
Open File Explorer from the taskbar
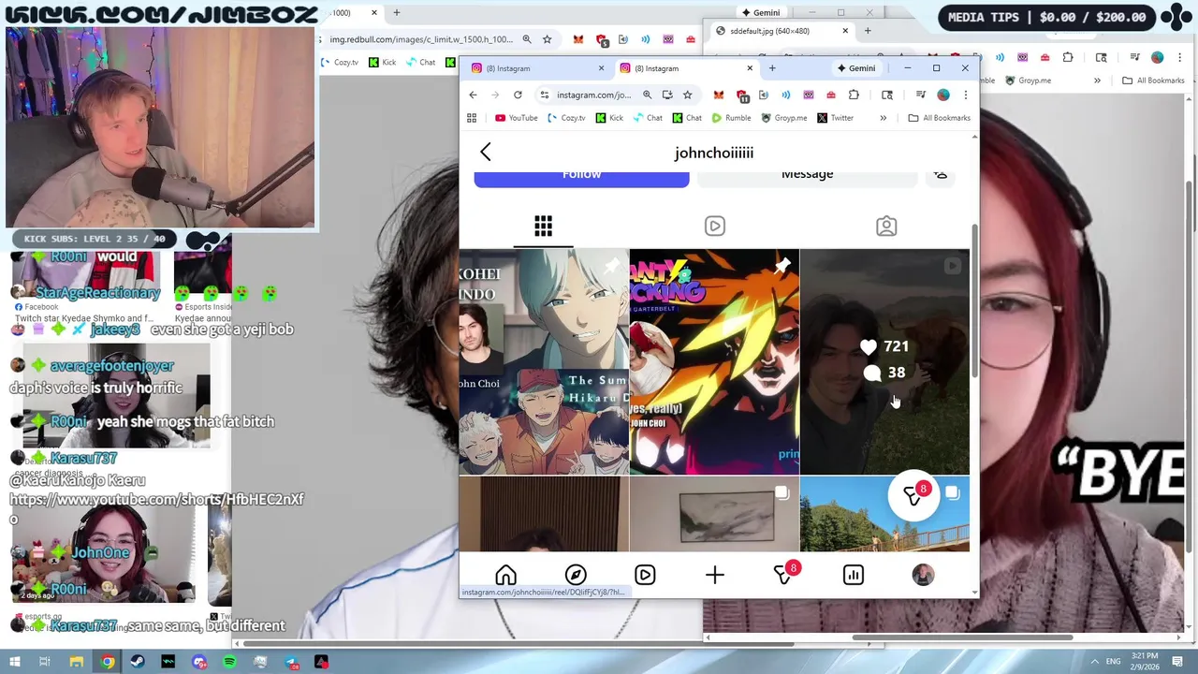(x=77, y=662)
